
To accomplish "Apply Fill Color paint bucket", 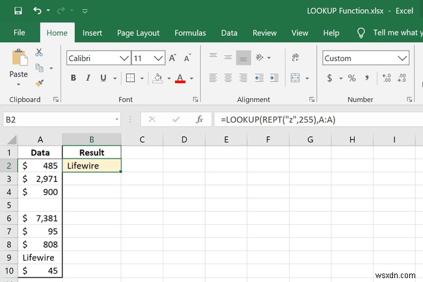I will 158,78.
